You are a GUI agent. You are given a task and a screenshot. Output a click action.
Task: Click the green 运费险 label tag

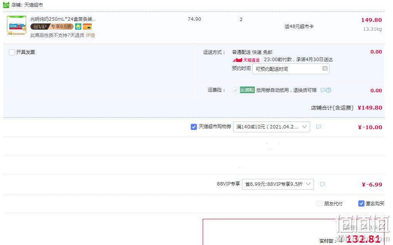(247, 90)
